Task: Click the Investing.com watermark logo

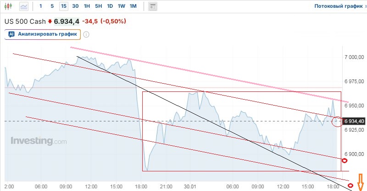Action: point(39,141)
